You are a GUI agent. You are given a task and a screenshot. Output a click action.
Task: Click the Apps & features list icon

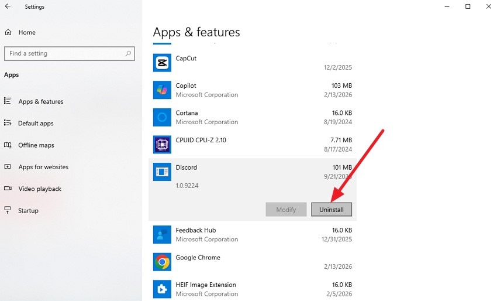[8, 101]
